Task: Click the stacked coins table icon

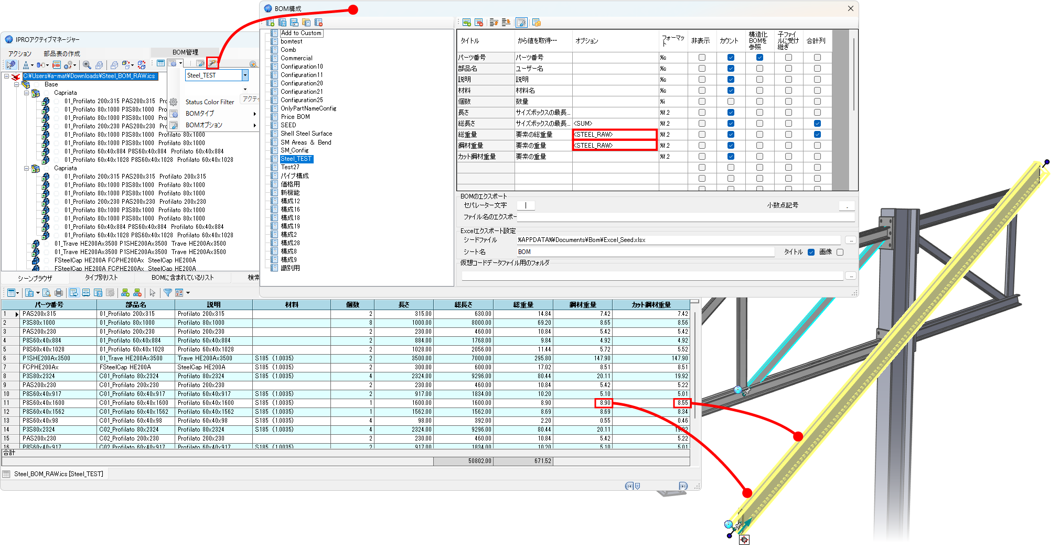Action: point(536,23)
